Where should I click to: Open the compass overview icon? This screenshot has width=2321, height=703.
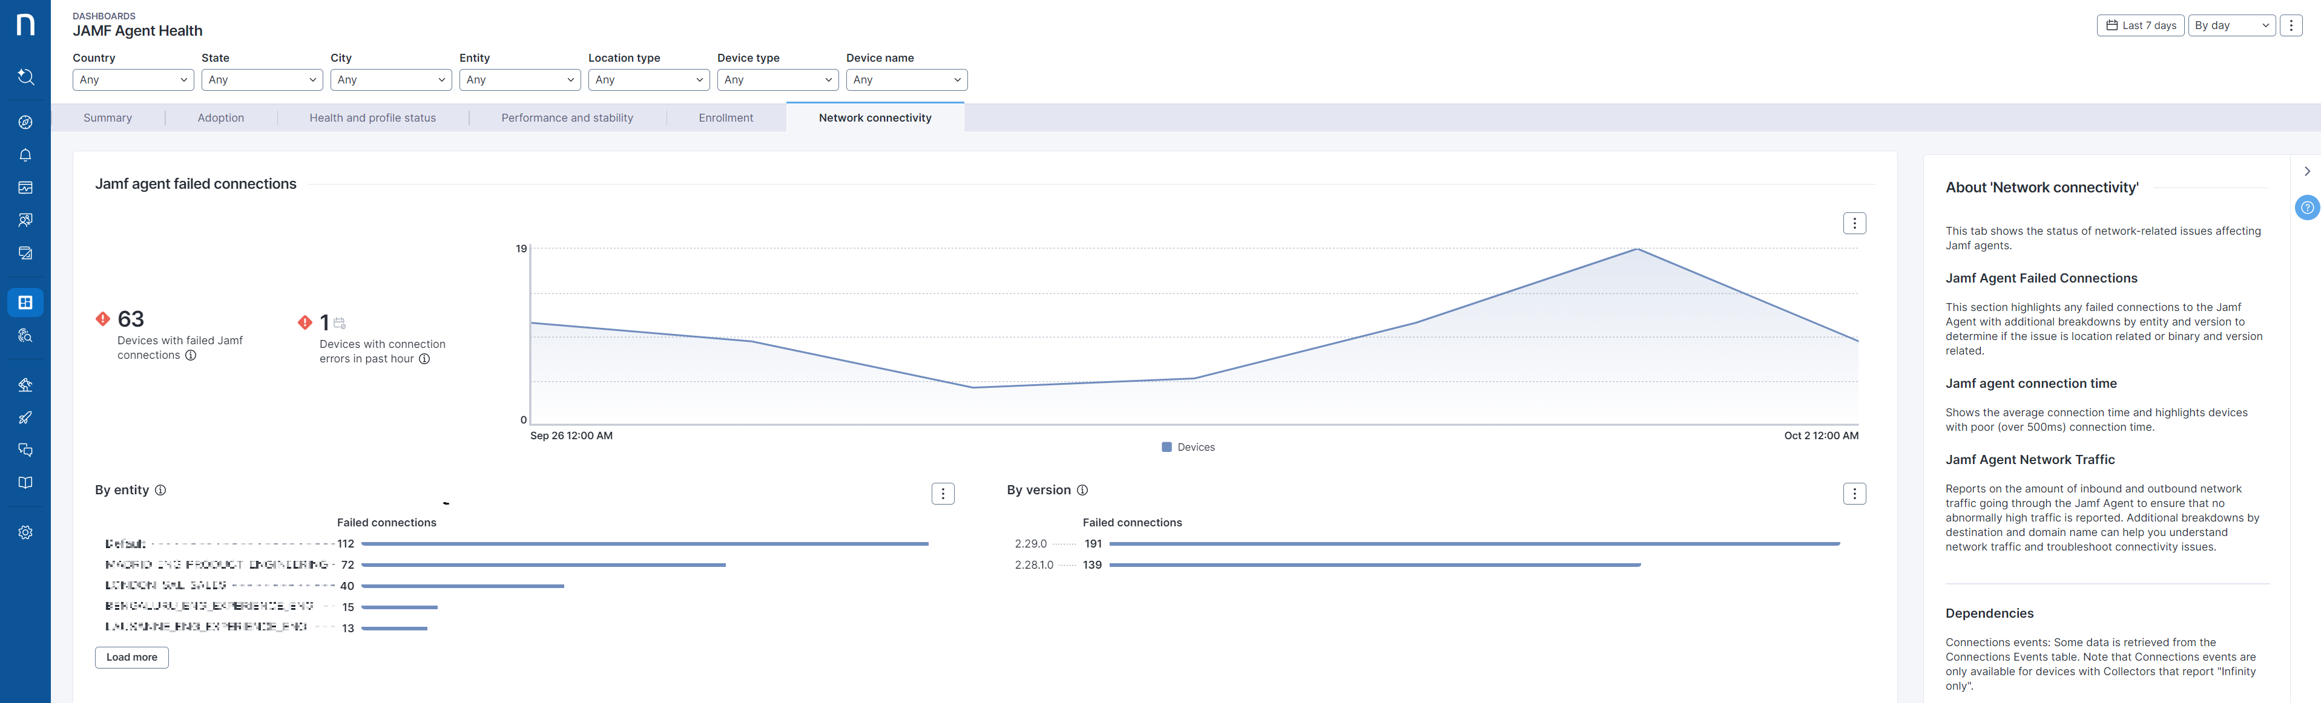click(x=25, y=122)
